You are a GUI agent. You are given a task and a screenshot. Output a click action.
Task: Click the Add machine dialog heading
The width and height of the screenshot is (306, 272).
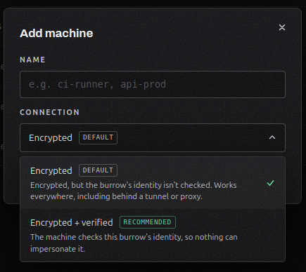point(56,33)
